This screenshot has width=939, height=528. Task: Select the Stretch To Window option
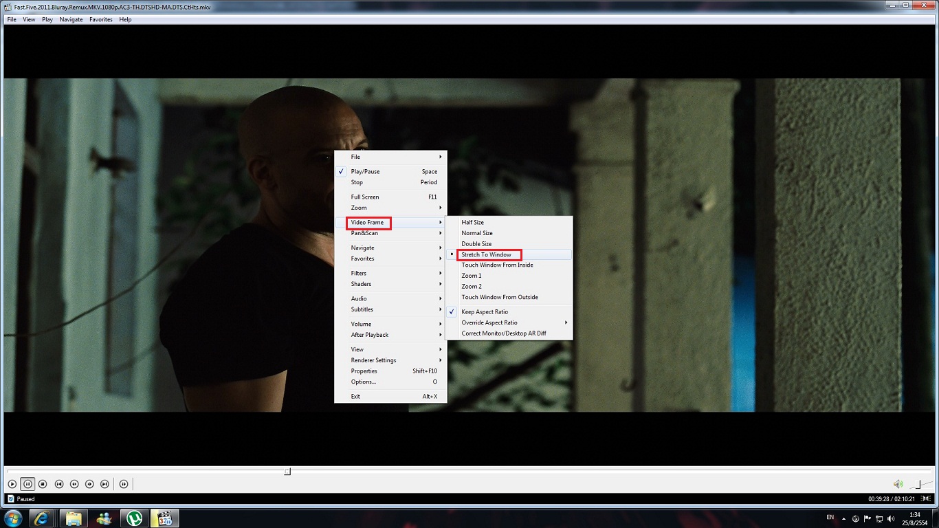pos(509,254)
